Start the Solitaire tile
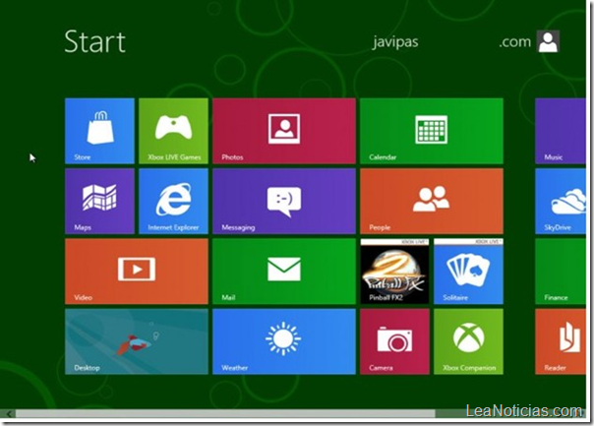This screenshot has height=426, width=594. pos(468,272)
